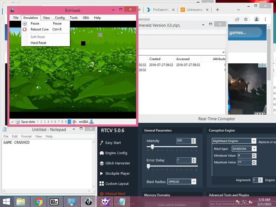Bookmark page with the star icon
This screenshot has width=276, height=207.
[246, 19]
